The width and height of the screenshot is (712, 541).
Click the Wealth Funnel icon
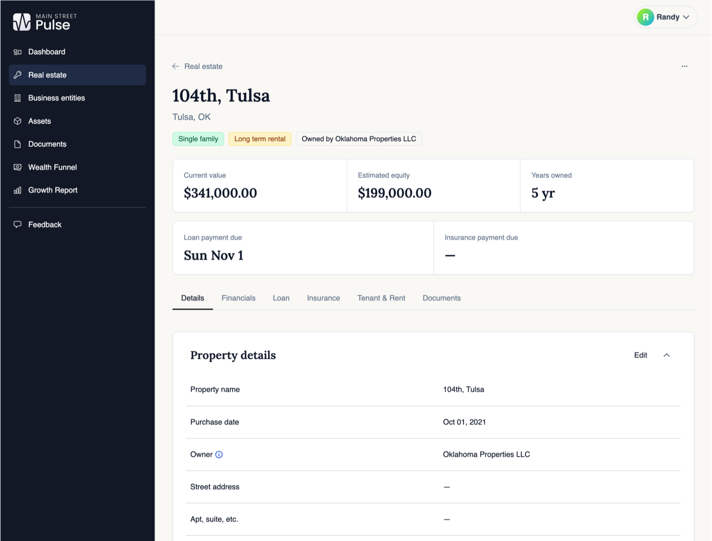(17, 167)
